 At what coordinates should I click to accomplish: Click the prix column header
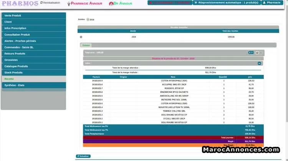(250, 77)
